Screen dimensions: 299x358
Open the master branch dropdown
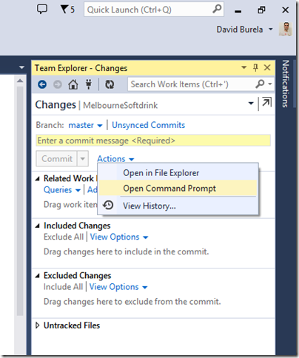(85, 125)
